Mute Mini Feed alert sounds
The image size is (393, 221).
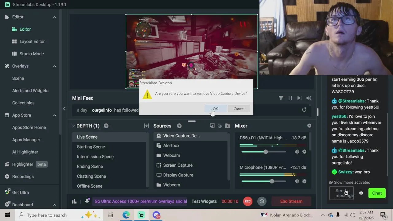pyautogui.click(x=309, y=98)
